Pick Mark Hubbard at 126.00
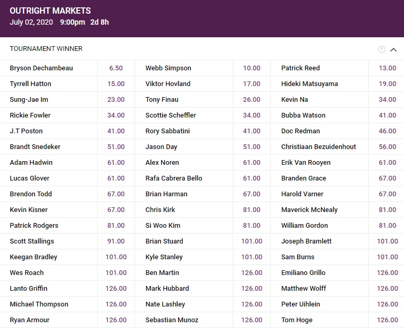Screen dimensions: 404x328 [x=252, y=288]
